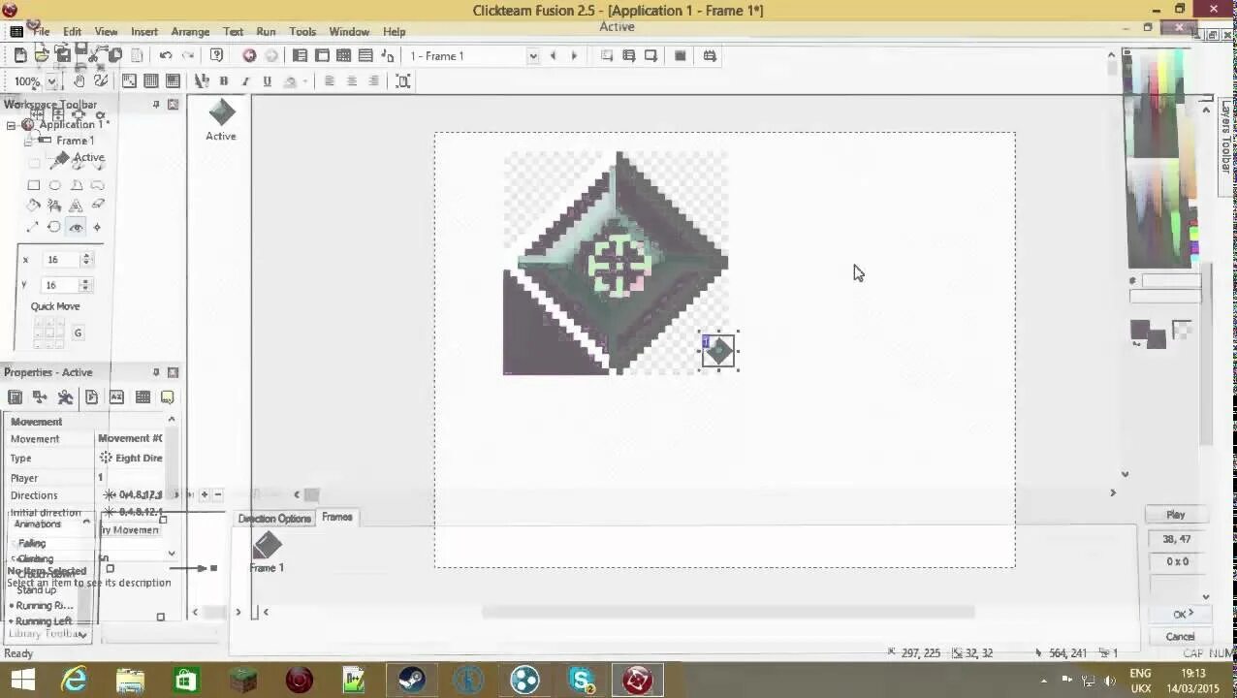Image resolution: width=1237 pixels, height=698 pixels.
Task: Switch to the Direction Options tab
Action: click(x=275, y=519)
